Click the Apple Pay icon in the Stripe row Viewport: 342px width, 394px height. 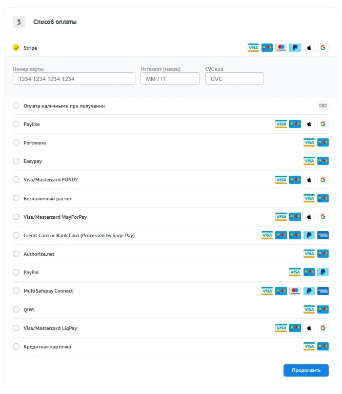(x=309, y=48)
